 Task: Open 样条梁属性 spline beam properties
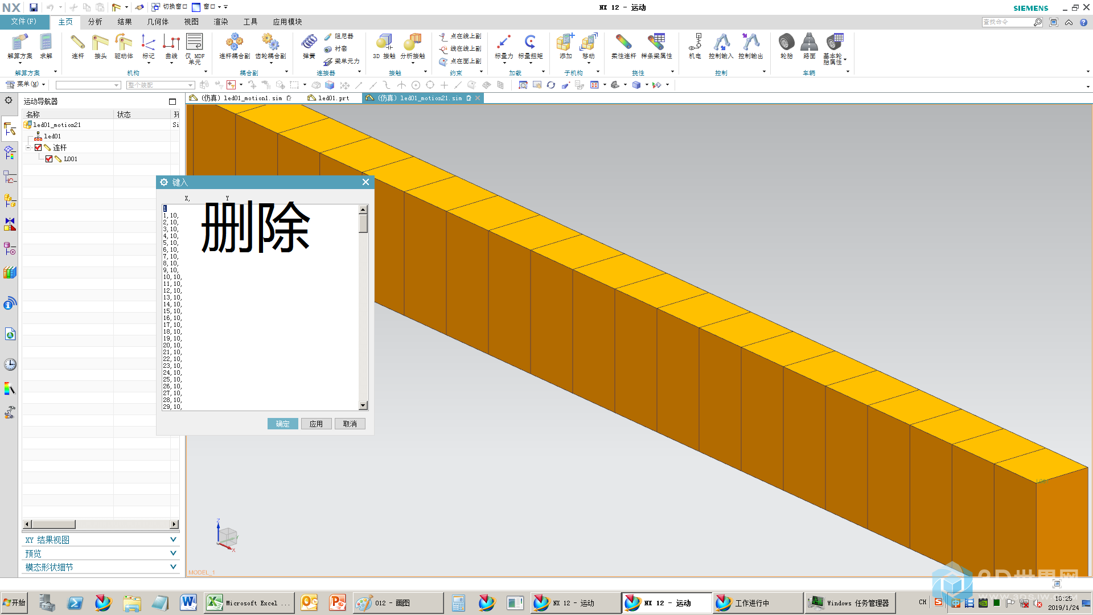[656, 46]
